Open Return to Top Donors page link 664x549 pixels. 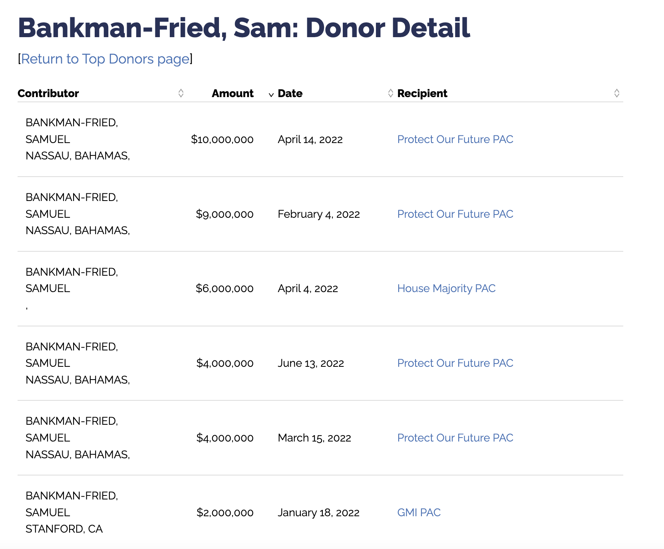tap(105, 59)
